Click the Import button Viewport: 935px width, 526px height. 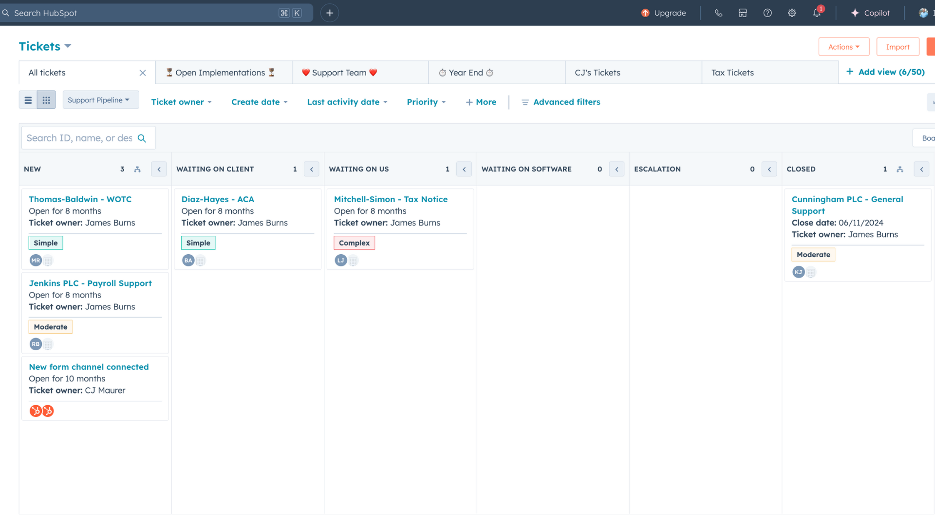[898, 47]
